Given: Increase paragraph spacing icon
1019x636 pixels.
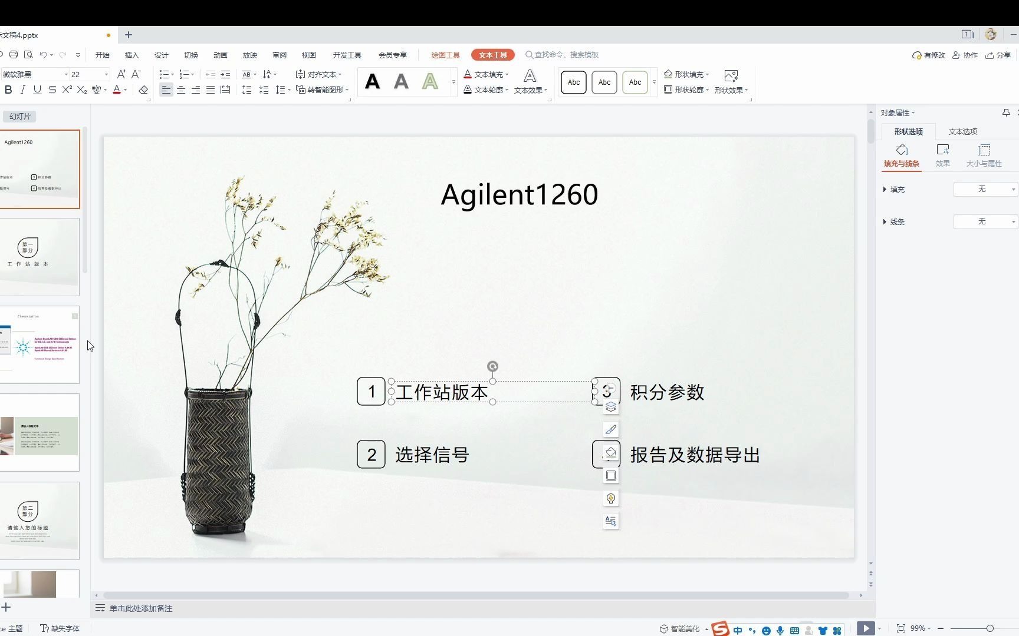Looking at the screenshot, I should [x=246, y=90].
